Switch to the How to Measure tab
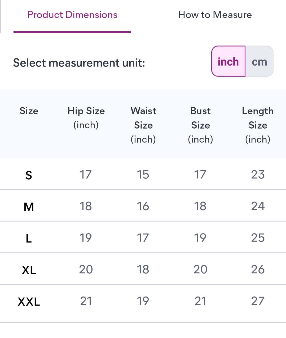This screenshot has height=338, width=286. click(215, 15)
